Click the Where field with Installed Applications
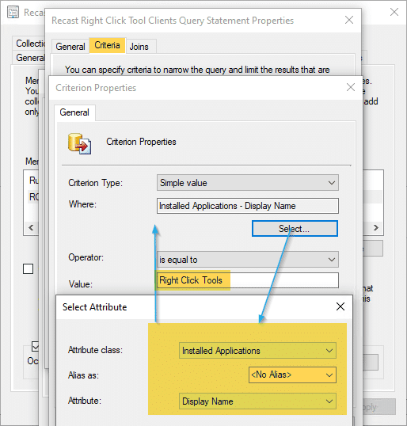407x426 pixels. click(248, 206)
